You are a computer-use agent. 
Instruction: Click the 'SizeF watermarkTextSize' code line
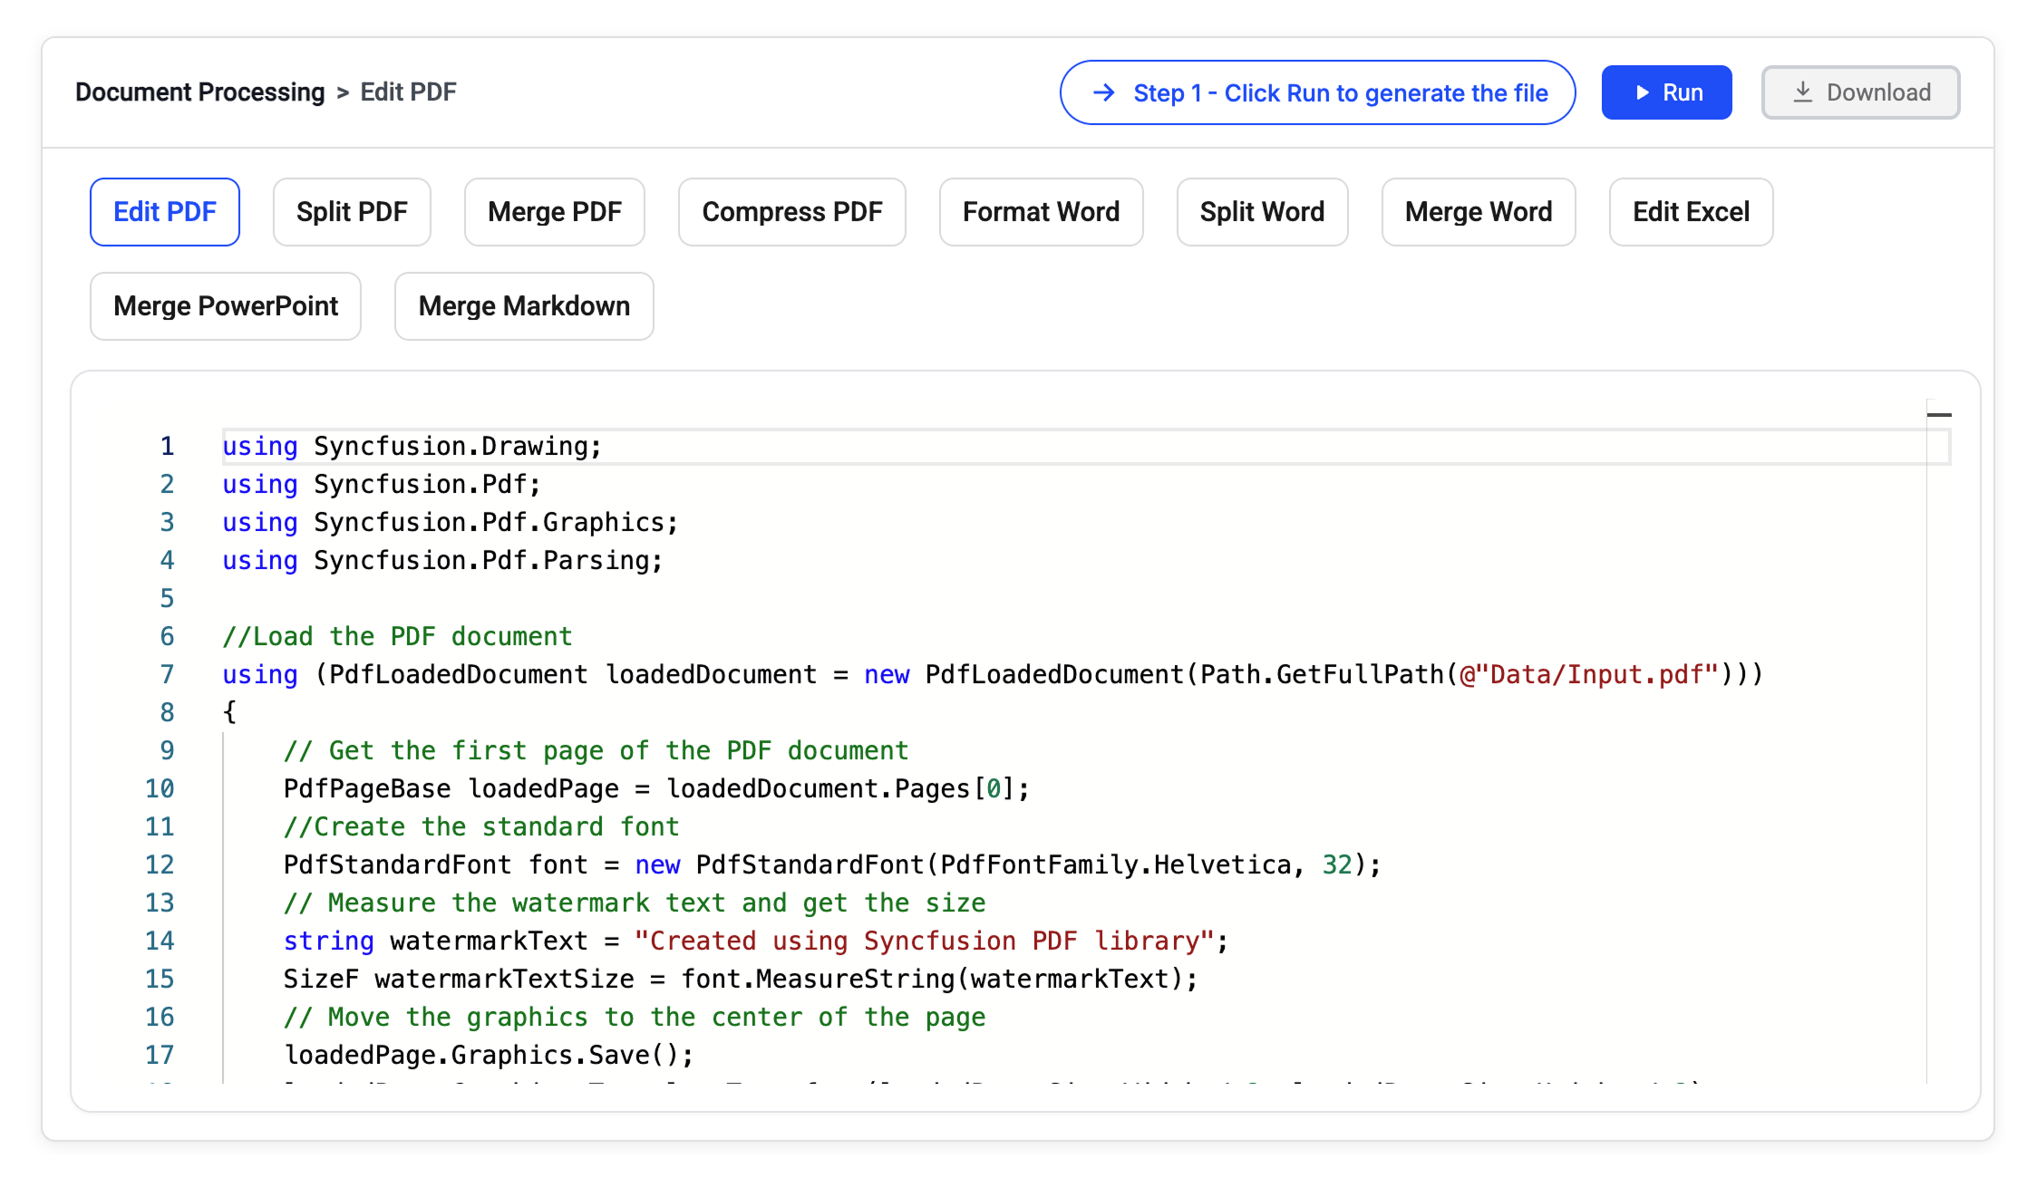[x=741, y=979]
